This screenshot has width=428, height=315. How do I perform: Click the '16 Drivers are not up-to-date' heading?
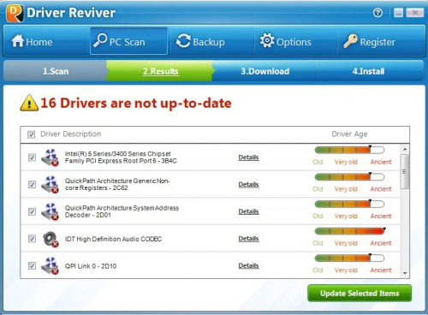136,103
